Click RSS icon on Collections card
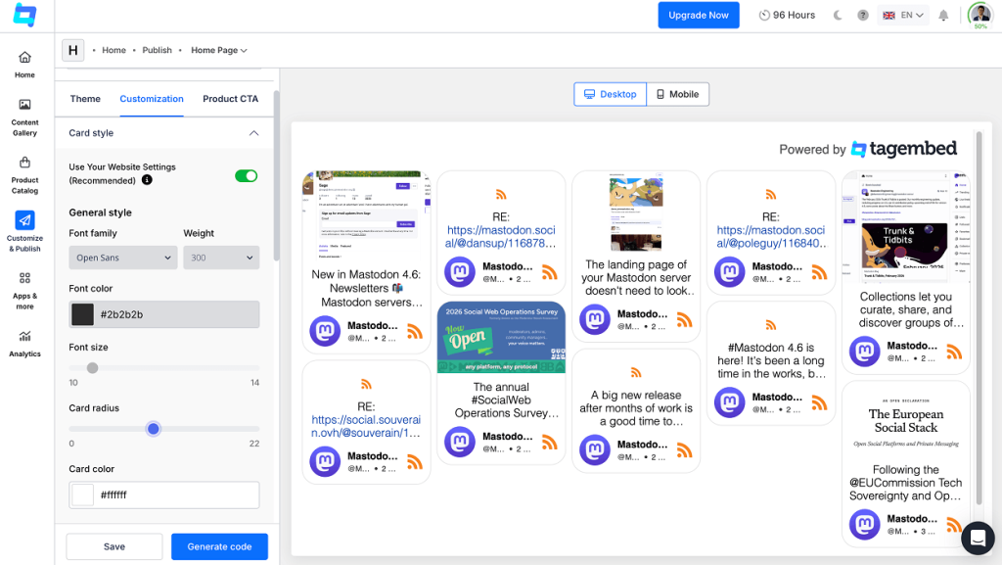 click(x=954, y=352)
